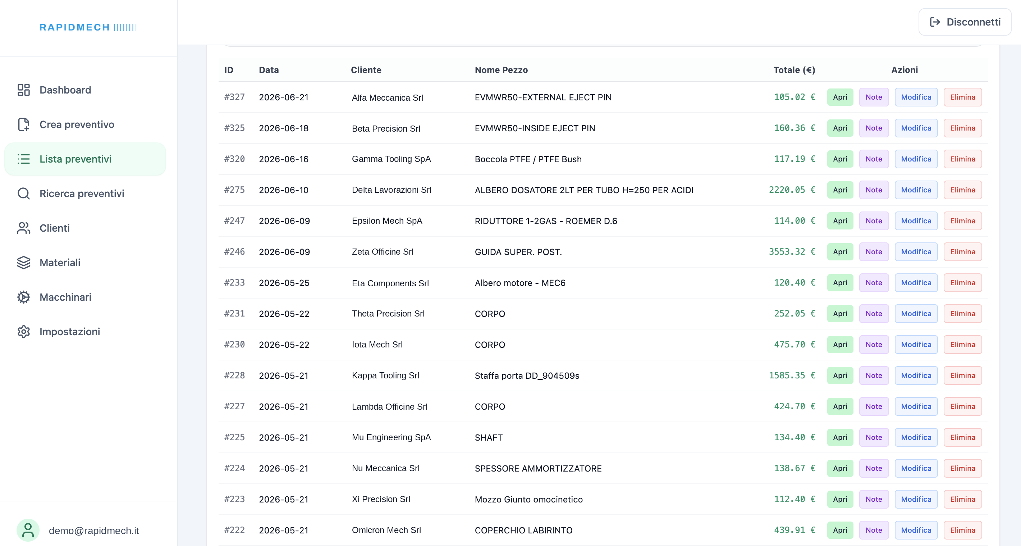The image size is (1021, 546).
Task: Open Note for quote #320
Action: 874,159
